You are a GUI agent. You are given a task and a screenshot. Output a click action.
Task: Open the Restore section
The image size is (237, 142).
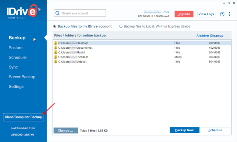16,48
